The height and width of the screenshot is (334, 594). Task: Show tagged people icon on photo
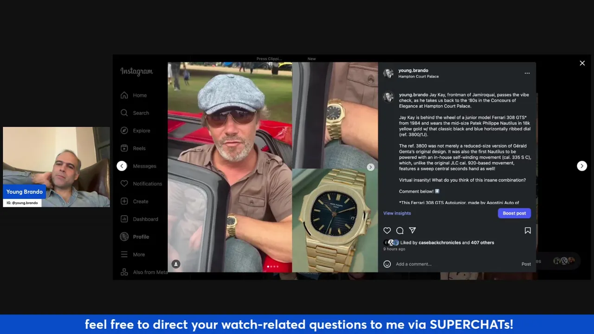coord(176,264)
